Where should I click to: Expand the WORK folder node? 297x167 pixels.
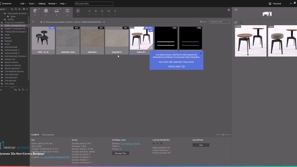pos(2,19)
